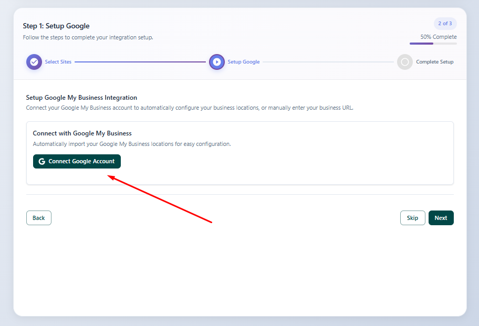The width and height of the screenshot is (479, 326).
Task: Click the 50% Complete progress bar
Action: (x=433, y=44)
